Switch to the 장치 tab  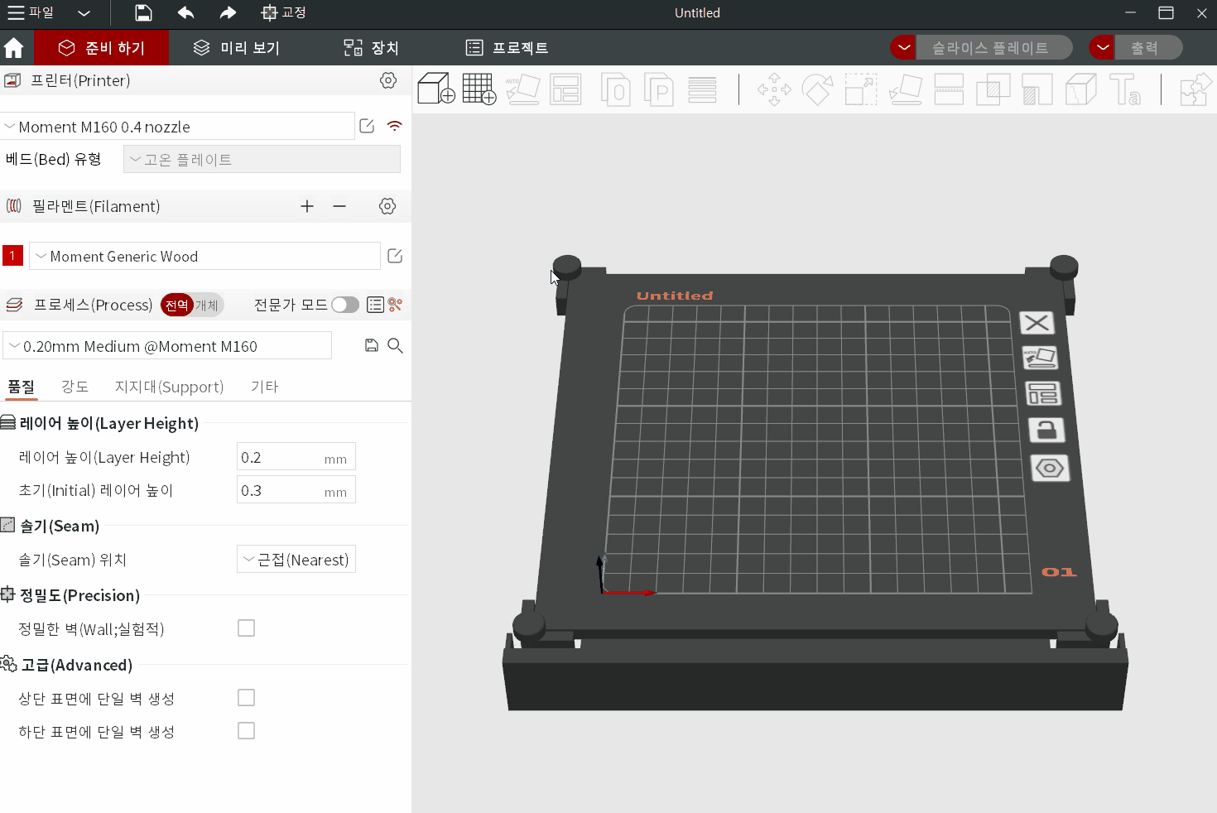pos(371,48)
